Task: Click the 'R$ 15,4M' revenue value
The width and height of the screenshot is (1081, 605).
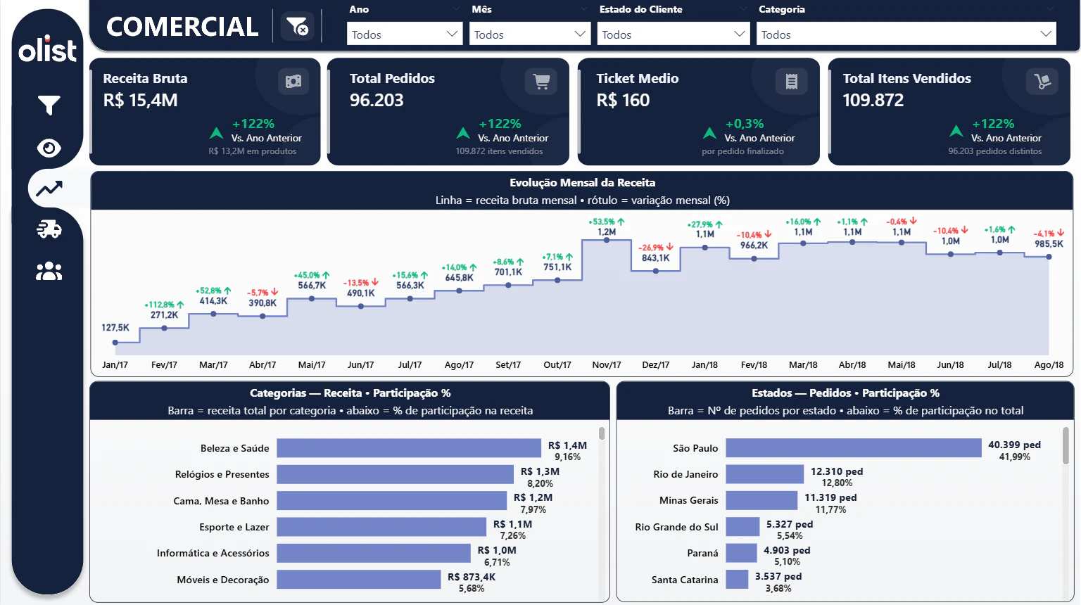Action: tap(141, 100)
